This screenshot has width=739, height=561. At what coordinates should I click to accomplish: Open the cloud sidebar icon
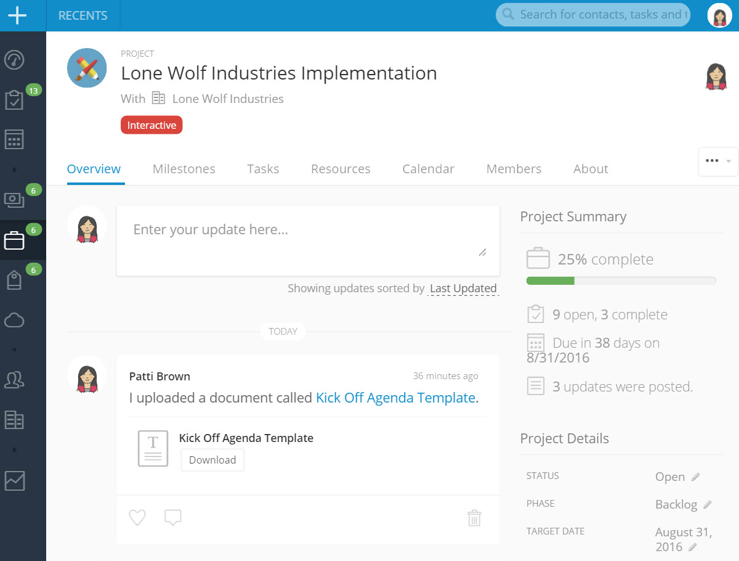(14, 320)
